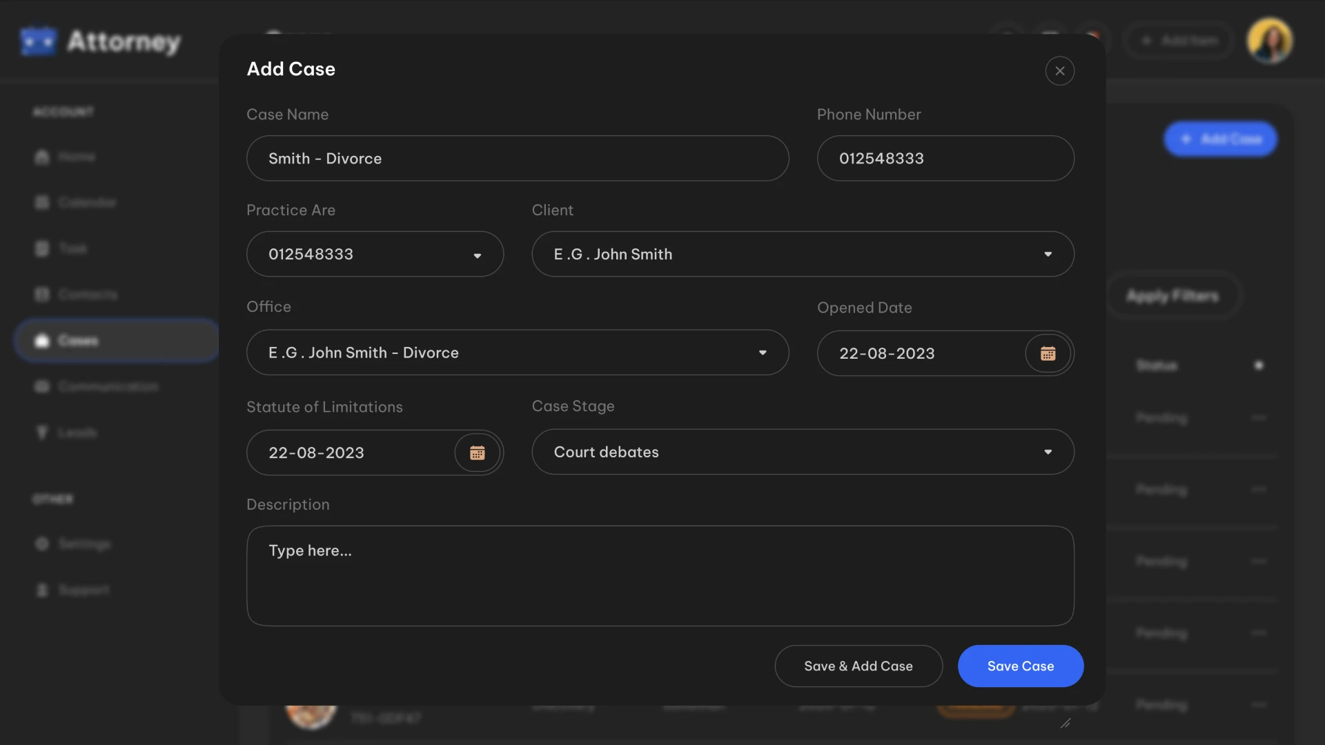Expand the Client dropdown showing John Smith
The width and height of the screenshot is (1325, 745).
pyautogui.click(x=1048, y=254)
